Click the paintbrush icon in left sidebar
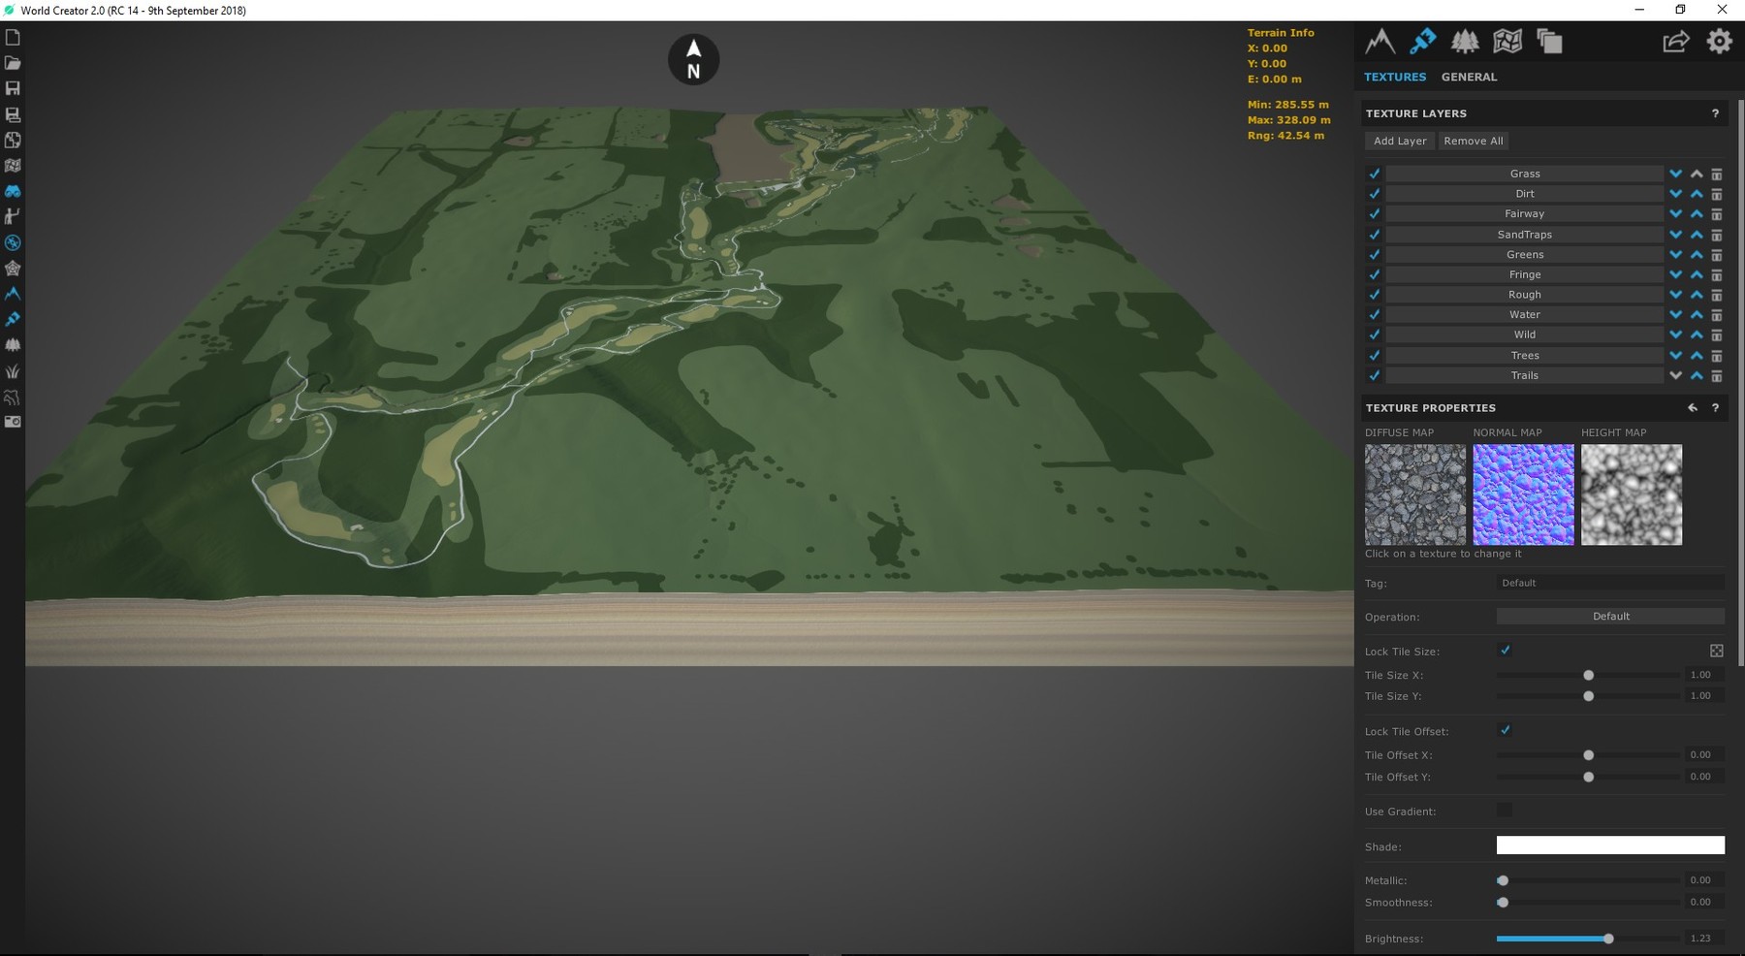The width and height of the screenshot is (1745, 956). point(13,319)
